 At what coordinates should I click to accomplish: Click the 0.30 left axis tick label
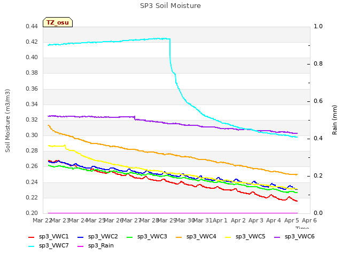[32, 135]
